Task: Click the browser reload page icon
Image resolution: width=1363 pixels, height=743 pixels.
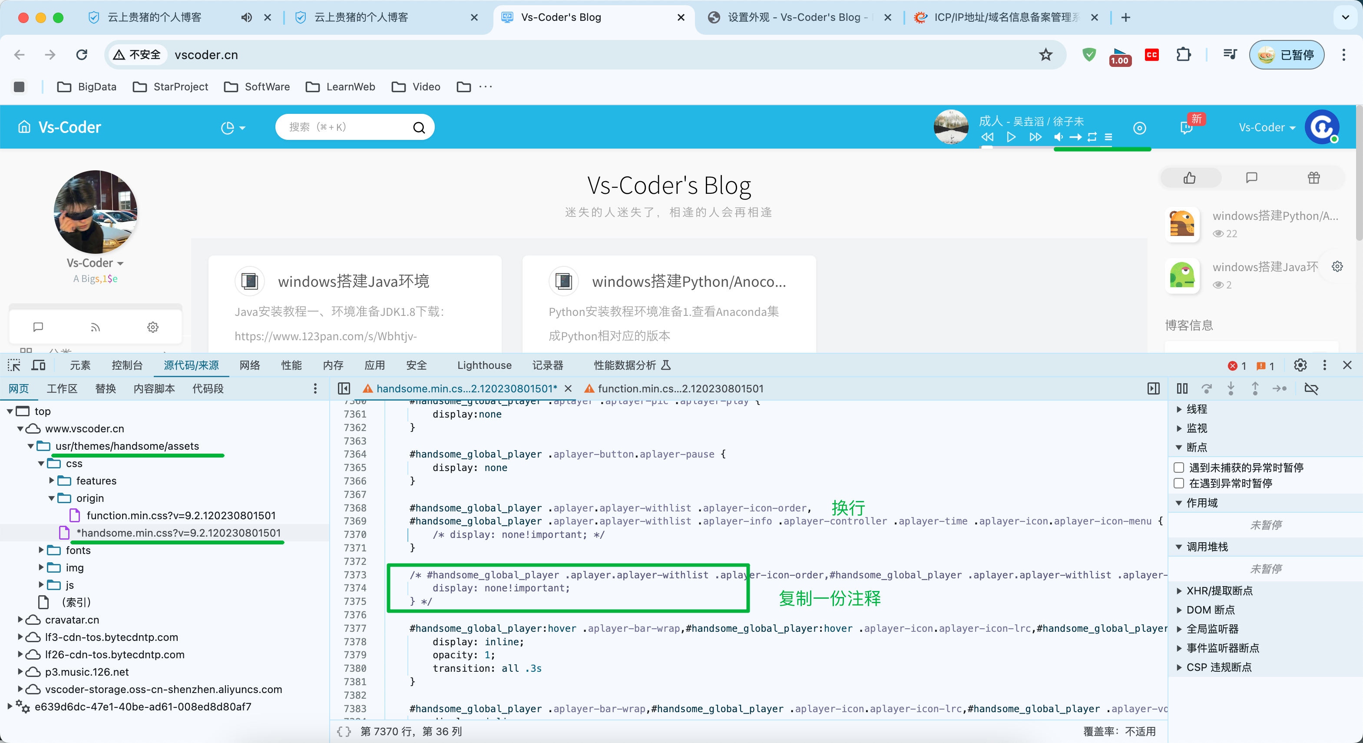Action: pos(82,54)
